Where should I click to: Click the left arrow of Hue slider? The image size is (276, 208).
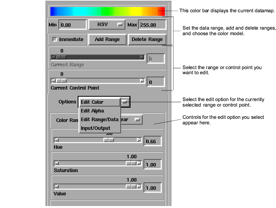click(x=56, y=140)
